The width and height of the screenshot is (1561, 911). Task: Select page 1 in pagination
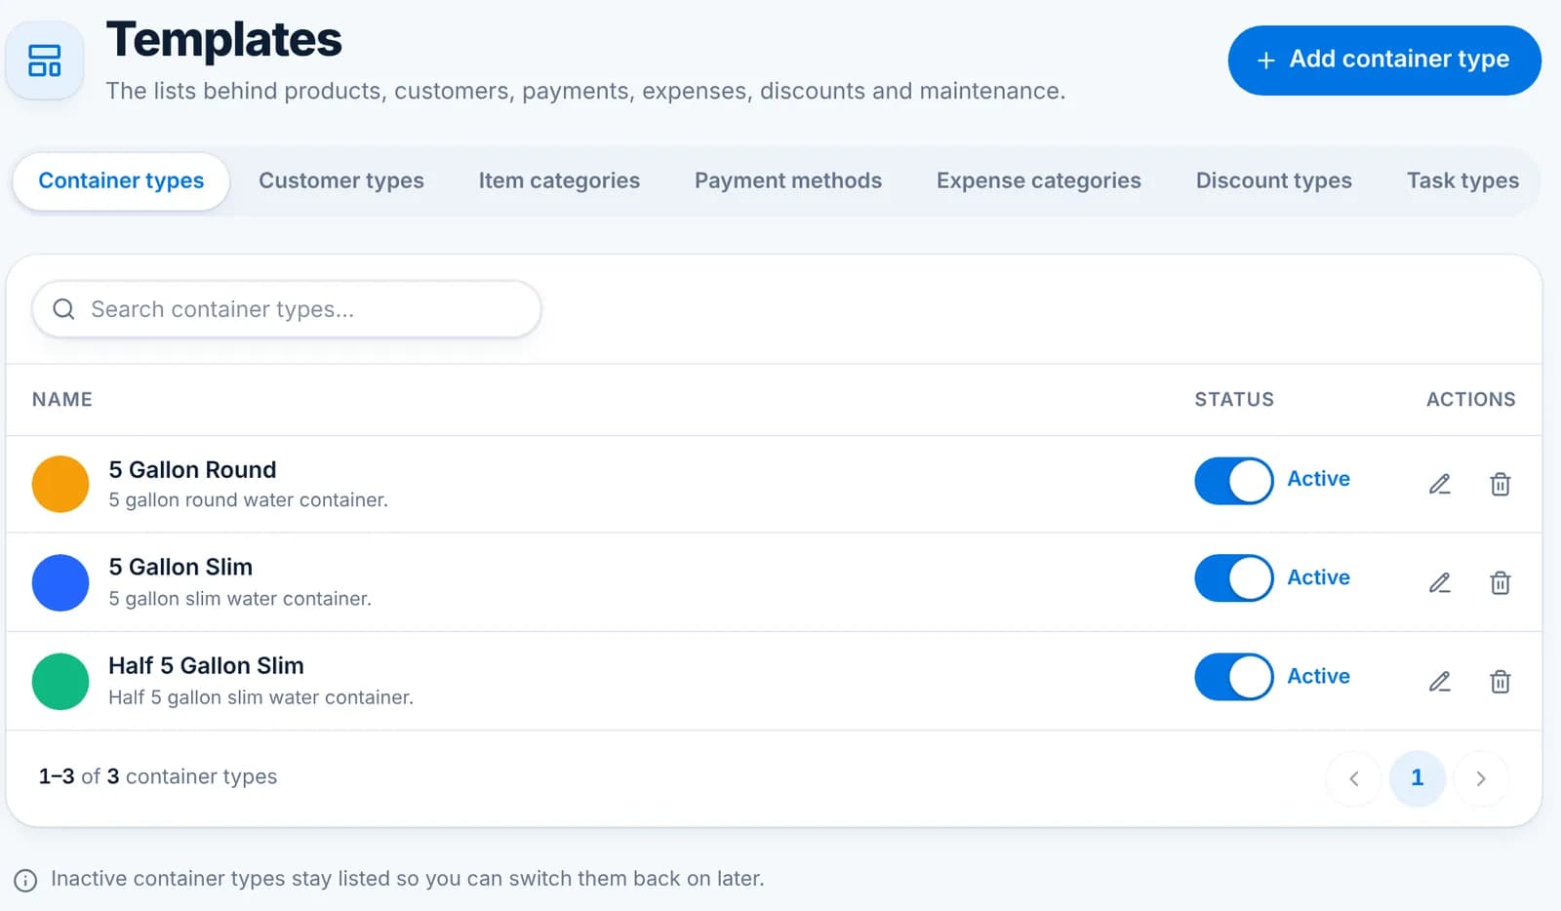(x=1417, y=778)
